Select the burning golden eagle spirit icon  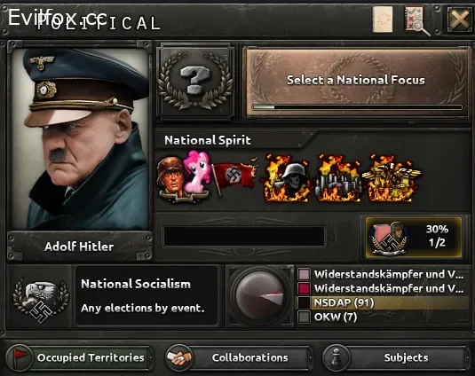[392, 178]
